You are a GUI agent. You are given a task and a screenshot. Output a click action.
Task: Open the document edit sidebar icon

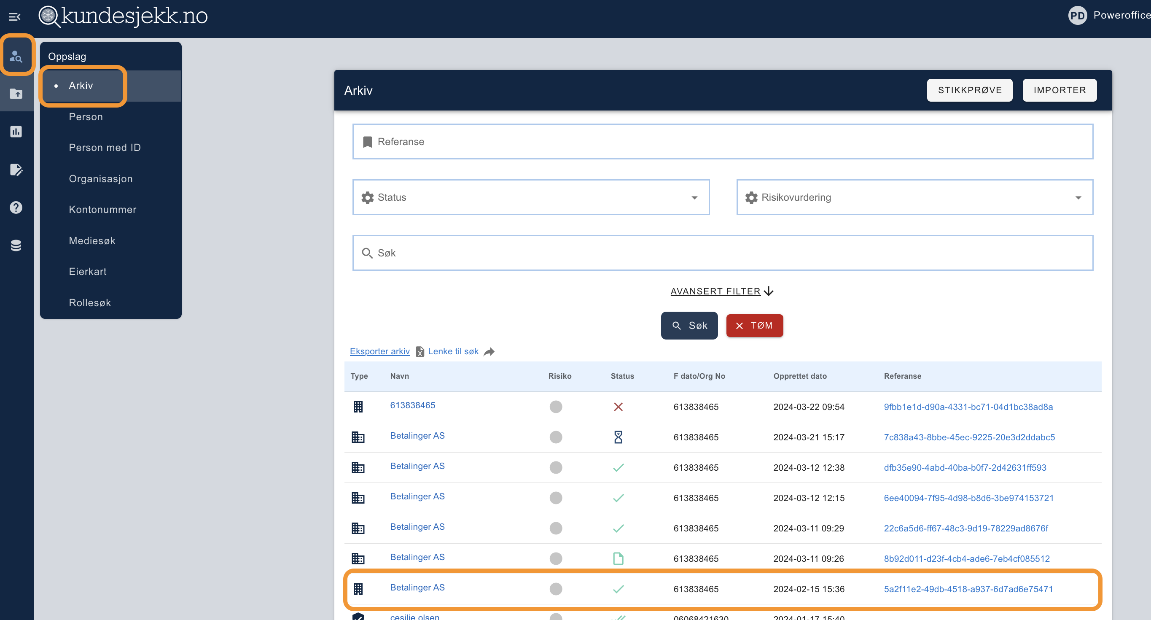click(x=16, y=170)
